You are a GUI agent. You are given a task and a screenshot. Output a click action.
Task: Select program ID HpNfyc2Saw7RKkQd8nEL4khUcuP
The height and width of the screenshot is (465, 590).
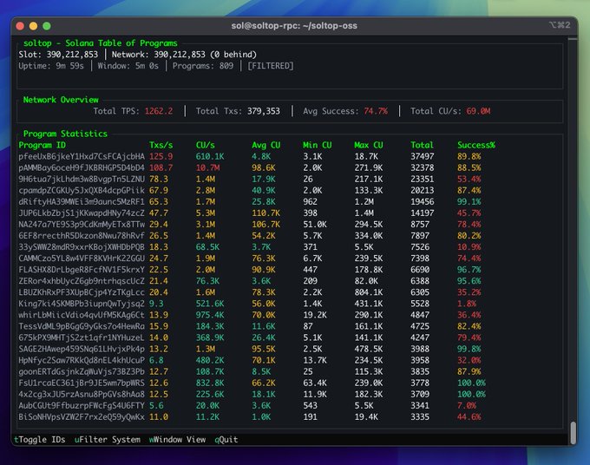82,360
